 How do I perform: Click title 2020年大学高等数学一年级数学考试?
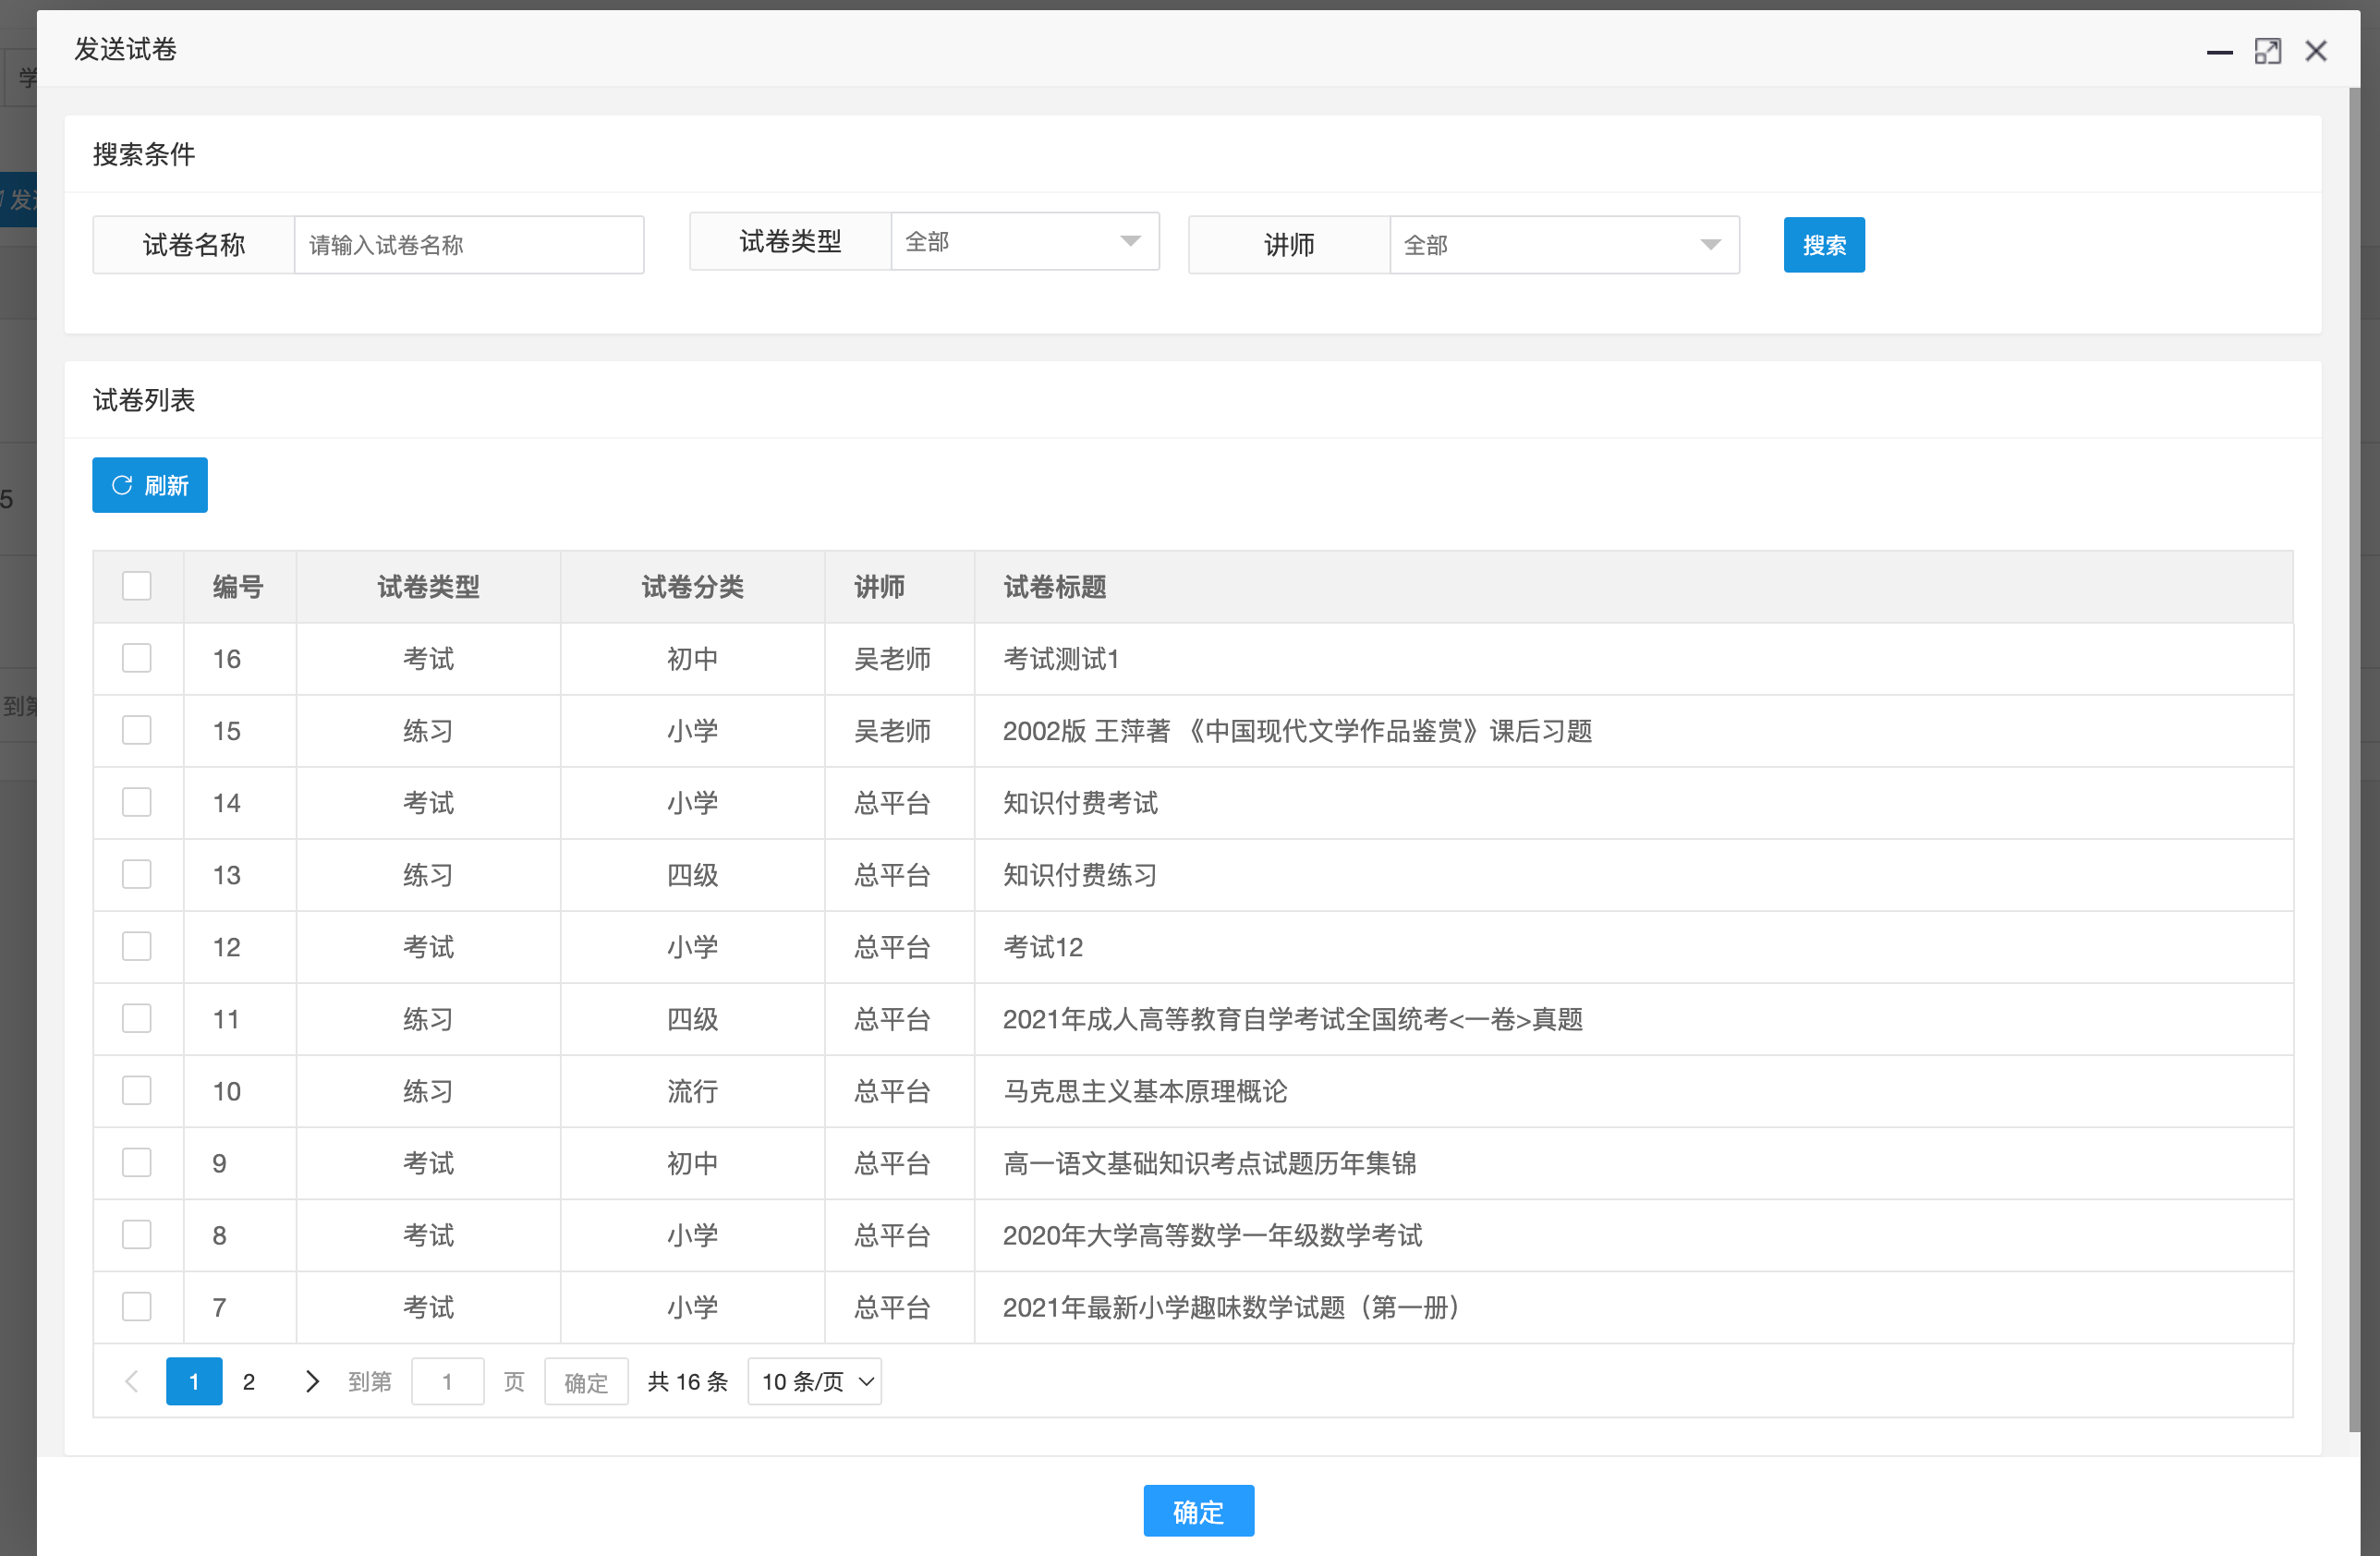pos(1213,1235)
